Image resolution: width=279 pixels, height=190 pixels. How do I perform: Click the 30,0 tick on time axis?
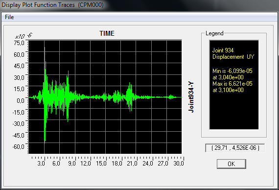184,159
